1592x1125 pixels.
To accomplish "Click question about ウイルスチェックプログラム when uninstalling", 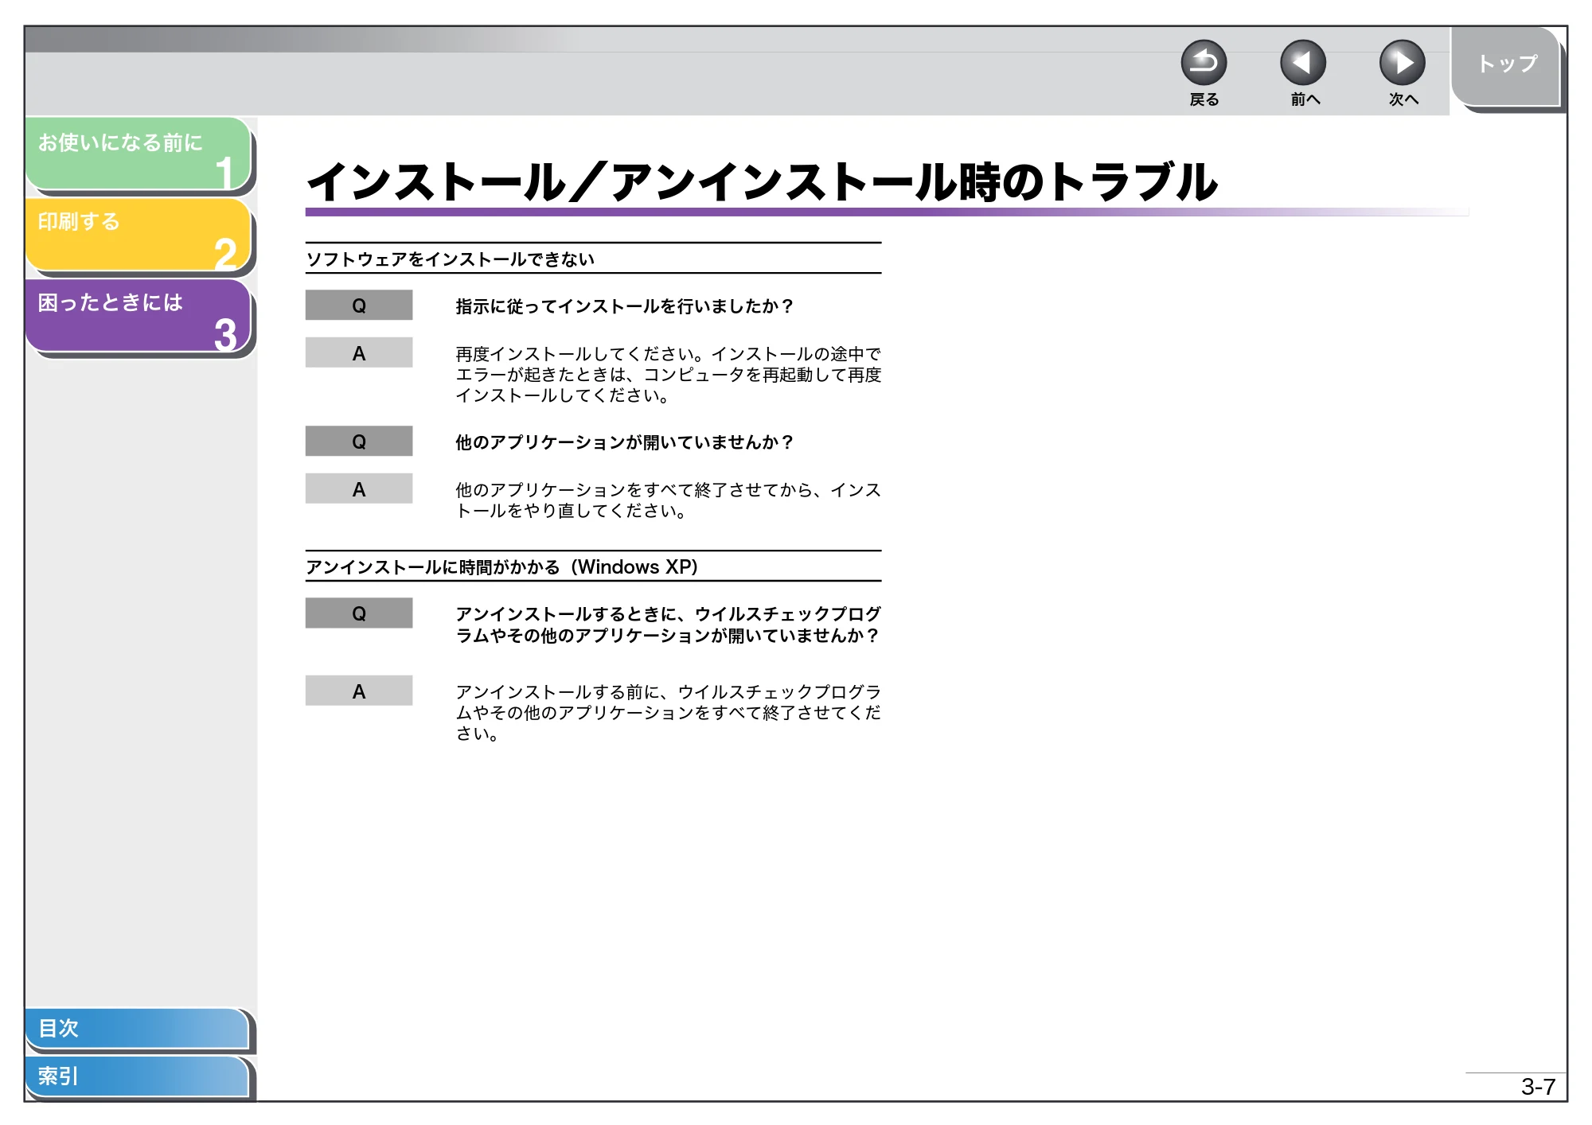I will (x=669, y=625).
